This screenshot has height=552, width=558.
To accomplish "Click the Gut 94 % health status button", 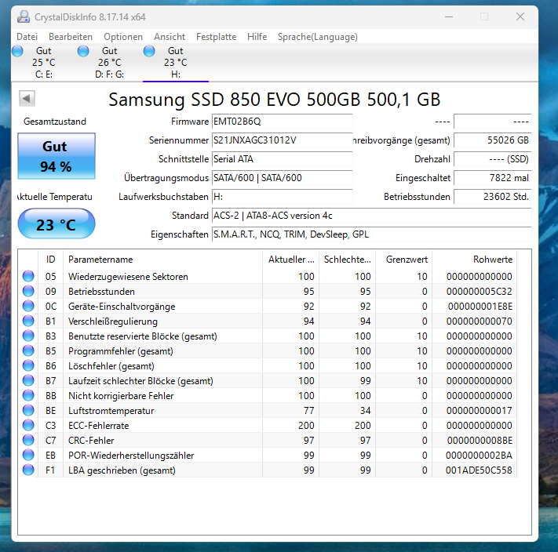I will [x=57, y=156].
